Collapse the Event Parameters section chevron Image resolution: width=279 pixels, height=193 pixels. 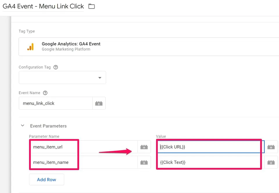pos(23,126)
